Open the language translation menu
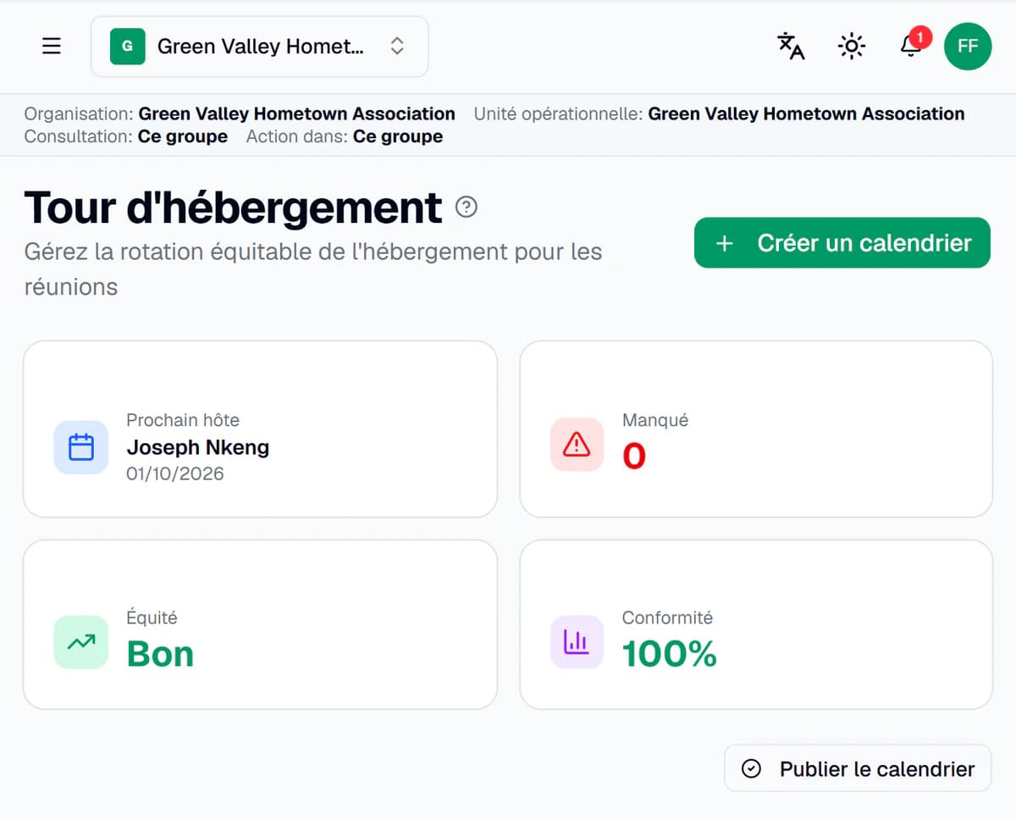1016x820 pixels. point(791,47)
